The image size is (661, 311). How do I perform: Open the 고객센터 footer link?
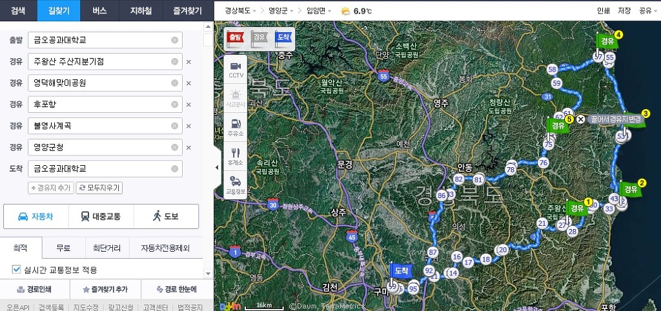point(155,307)
